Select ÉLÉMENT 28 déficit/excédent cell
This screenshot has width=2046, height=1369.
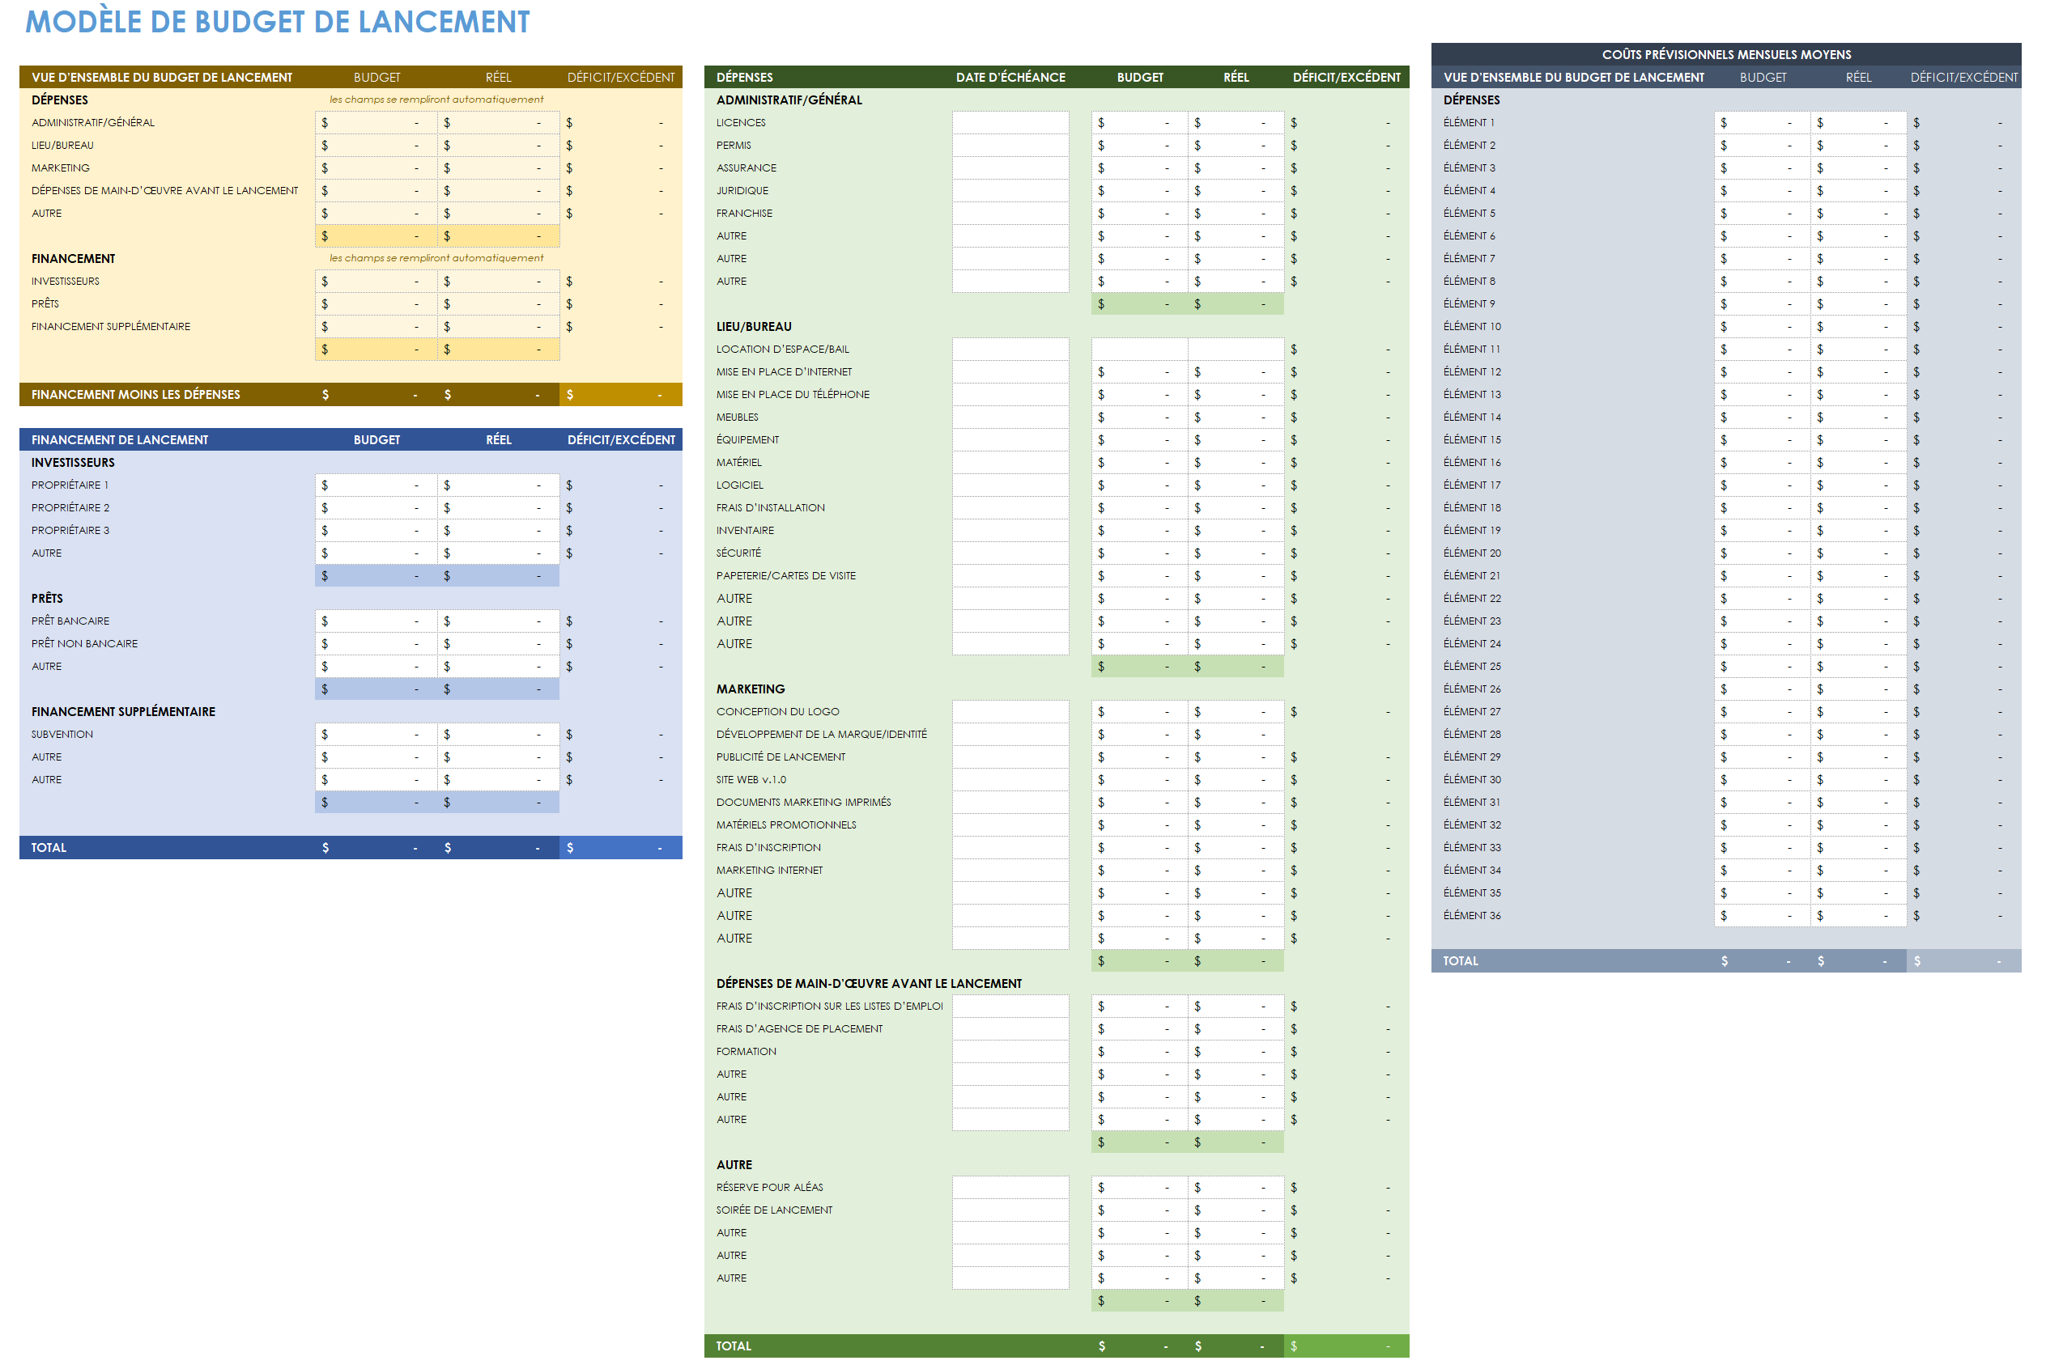click(1963, 735)
